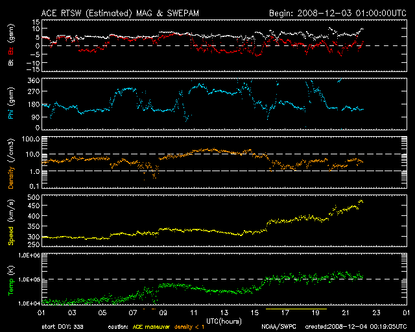Click the hour '09' label on the time axis

pos(163,313)
